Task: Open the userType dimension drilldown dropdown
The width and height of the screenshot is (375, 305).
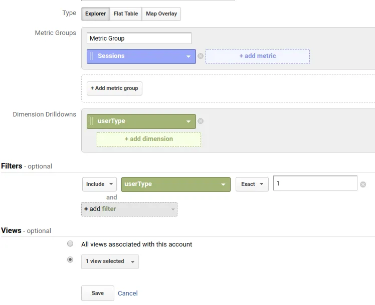Action: click(189, 121)
